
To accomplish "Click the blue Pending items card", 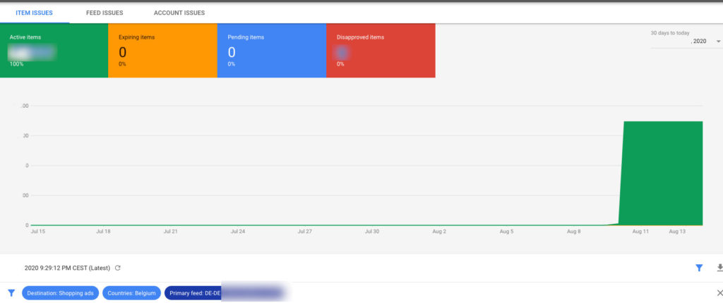I will point(271,51).
